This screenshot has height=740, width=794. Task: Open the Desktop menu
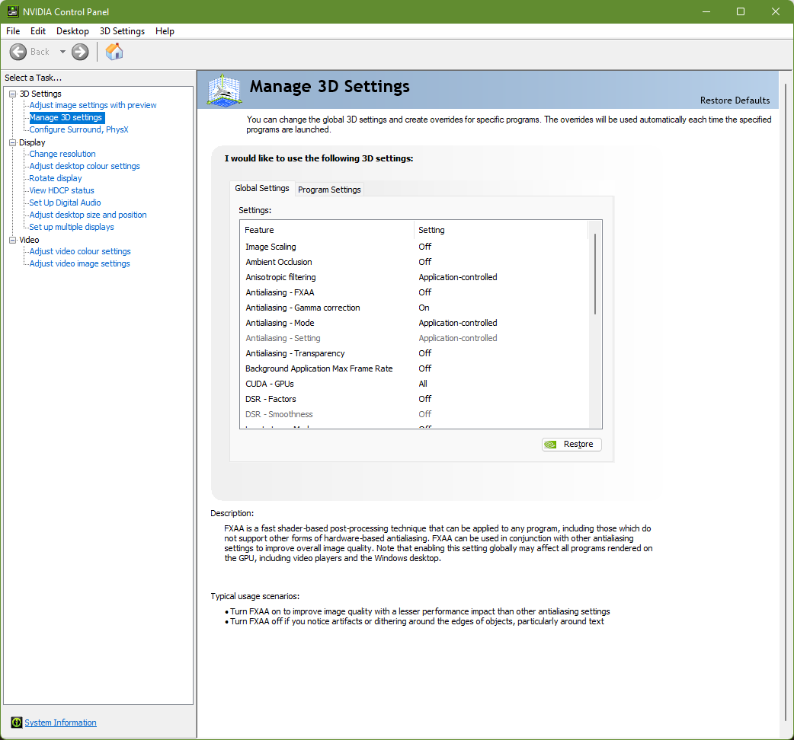[x=72, y=31]
